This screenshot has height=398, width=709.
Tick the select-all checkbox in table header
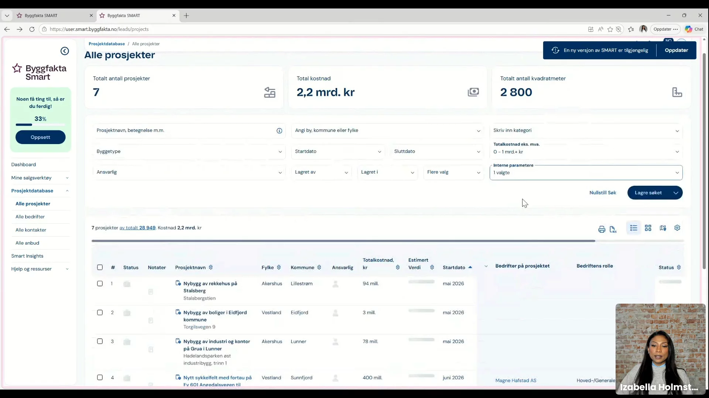(x=100, y=268)
